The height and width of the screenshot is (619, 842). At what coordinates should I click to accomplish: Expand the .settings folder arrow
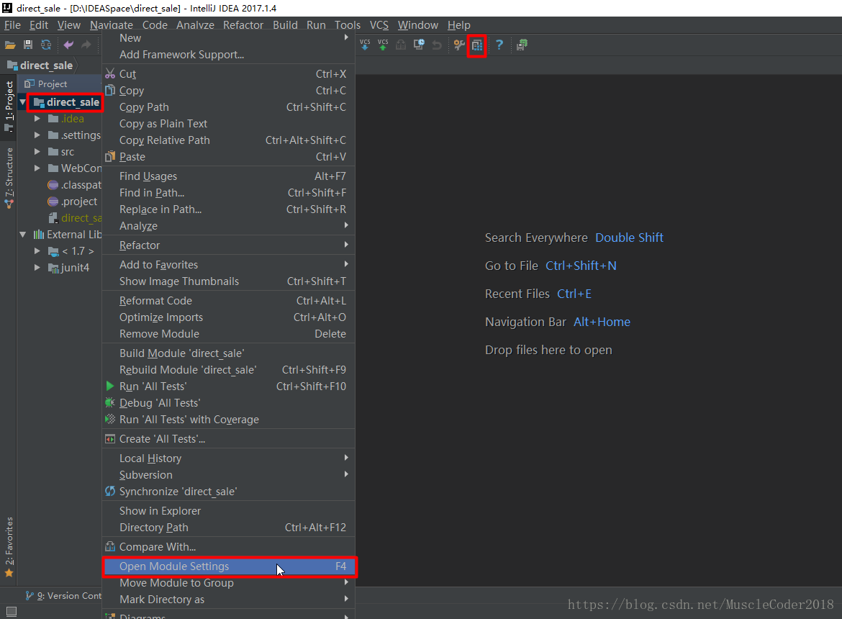tap(37, 135)
